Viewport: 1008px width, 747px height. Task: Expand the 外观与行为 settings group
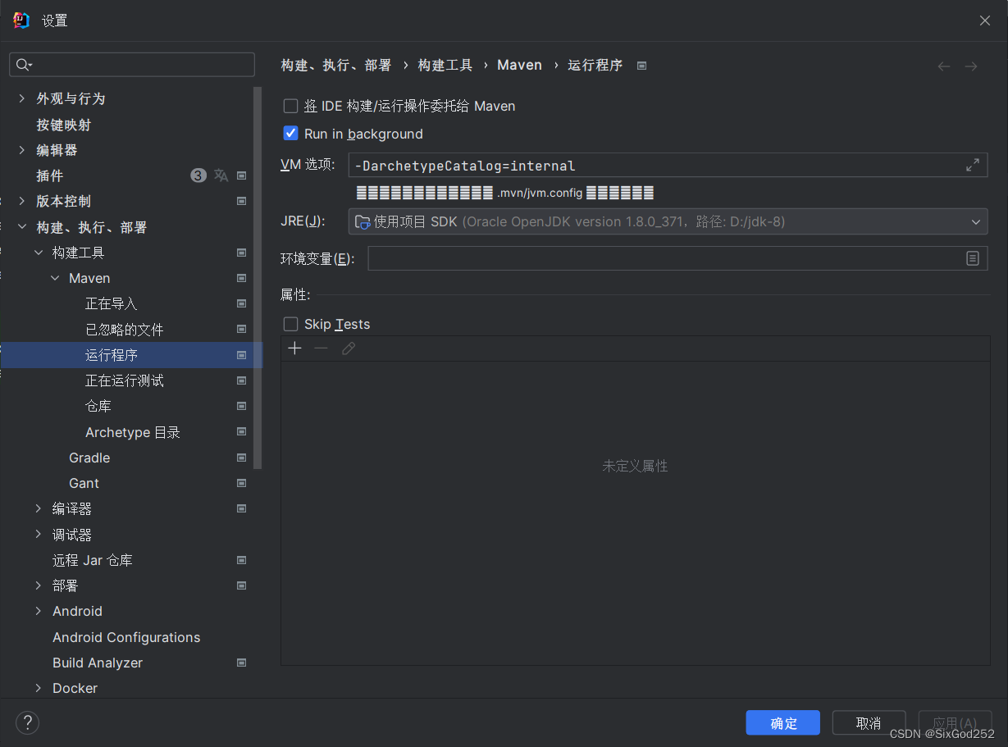pyautogui.click(x=21, y=98)
